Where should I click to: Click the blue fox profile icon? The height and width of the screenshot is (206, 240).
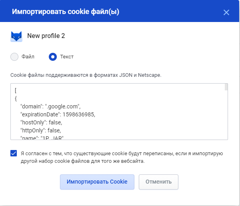click(x=16, y=36)
